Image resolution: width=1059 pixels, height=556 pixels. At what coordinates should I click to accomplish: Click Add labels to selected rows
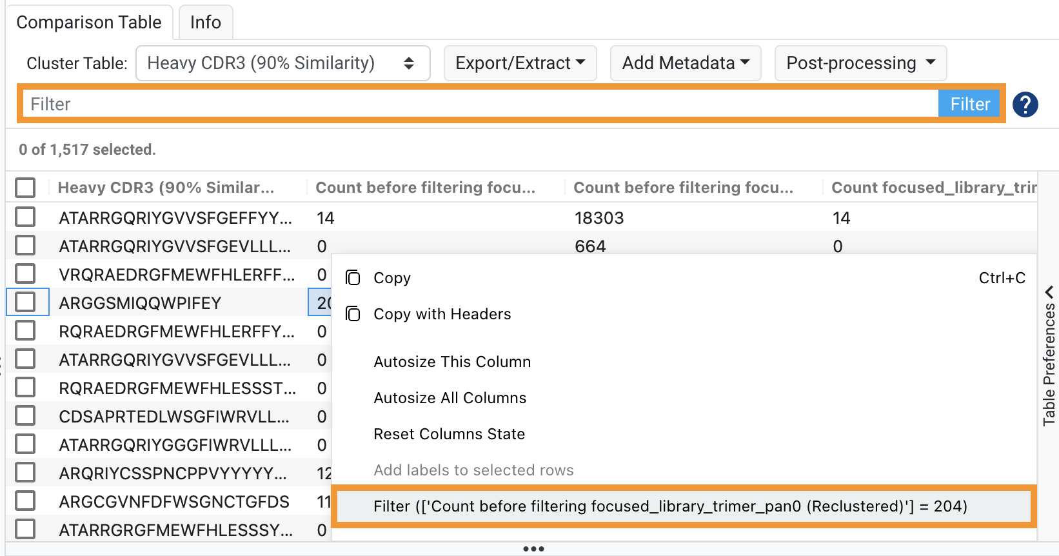tap(684, 470)
